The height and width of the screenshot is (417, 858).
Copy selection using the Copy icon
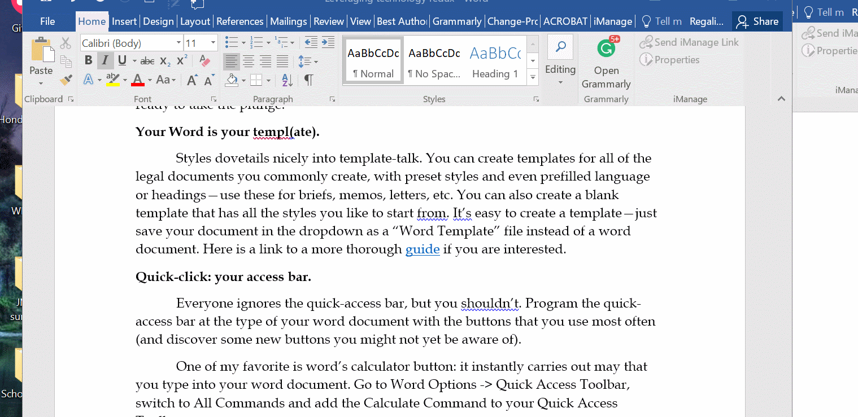point(66,62)
